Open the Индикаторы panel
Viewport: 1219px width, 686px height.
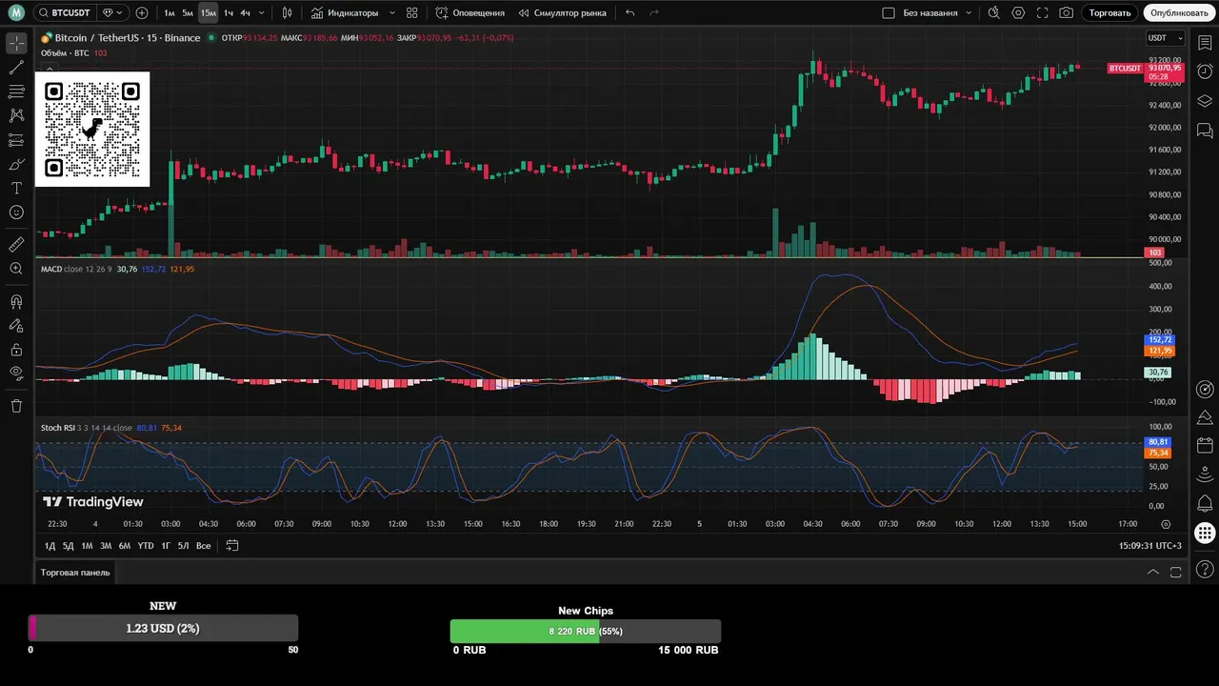(x=345, y=13)
